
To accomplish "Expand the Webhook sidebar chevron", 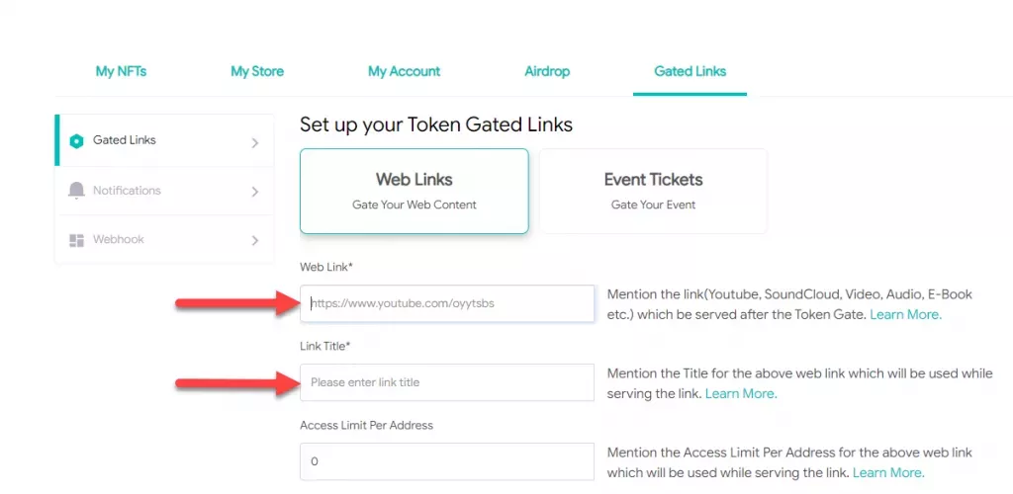I will click(x=254, y=240).
